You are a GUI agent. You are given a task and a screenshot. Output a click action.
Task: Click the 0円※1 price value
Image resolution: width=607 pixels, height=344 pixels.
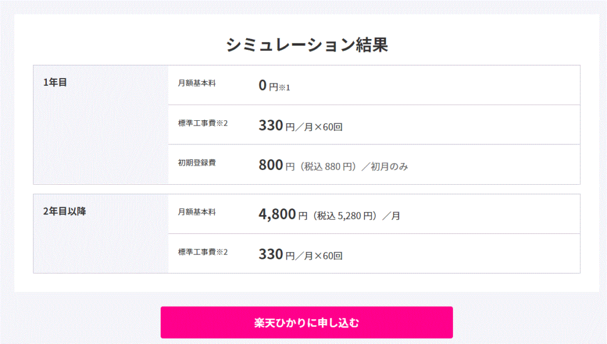pos(274,85)
